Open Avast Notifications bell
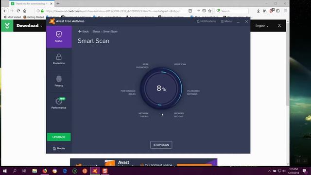The image size is (311, 175). (x=206, y=21)
